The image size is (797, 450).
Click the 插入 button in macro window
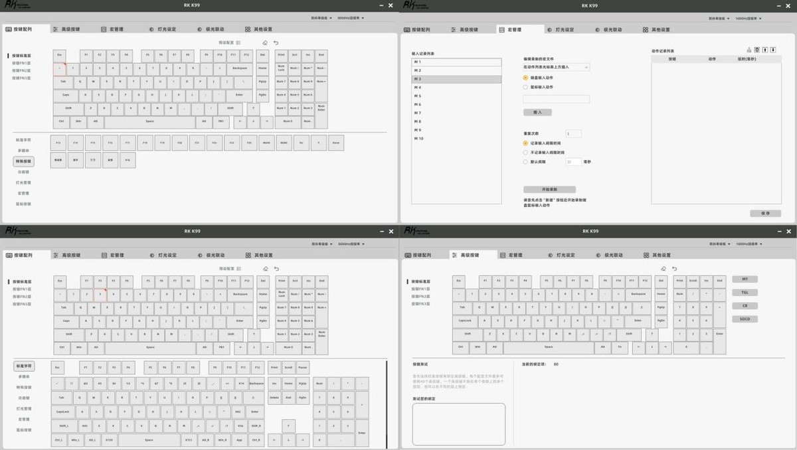point(537,112)
